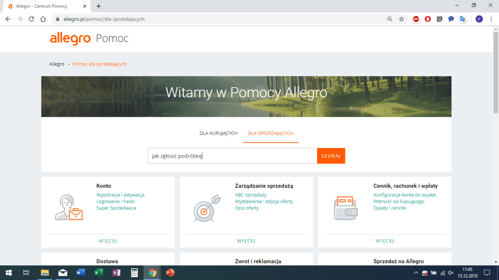
Task: Expand Zarządzanie sprzedażą with WIĘCEJ
Action: (246, 241)
